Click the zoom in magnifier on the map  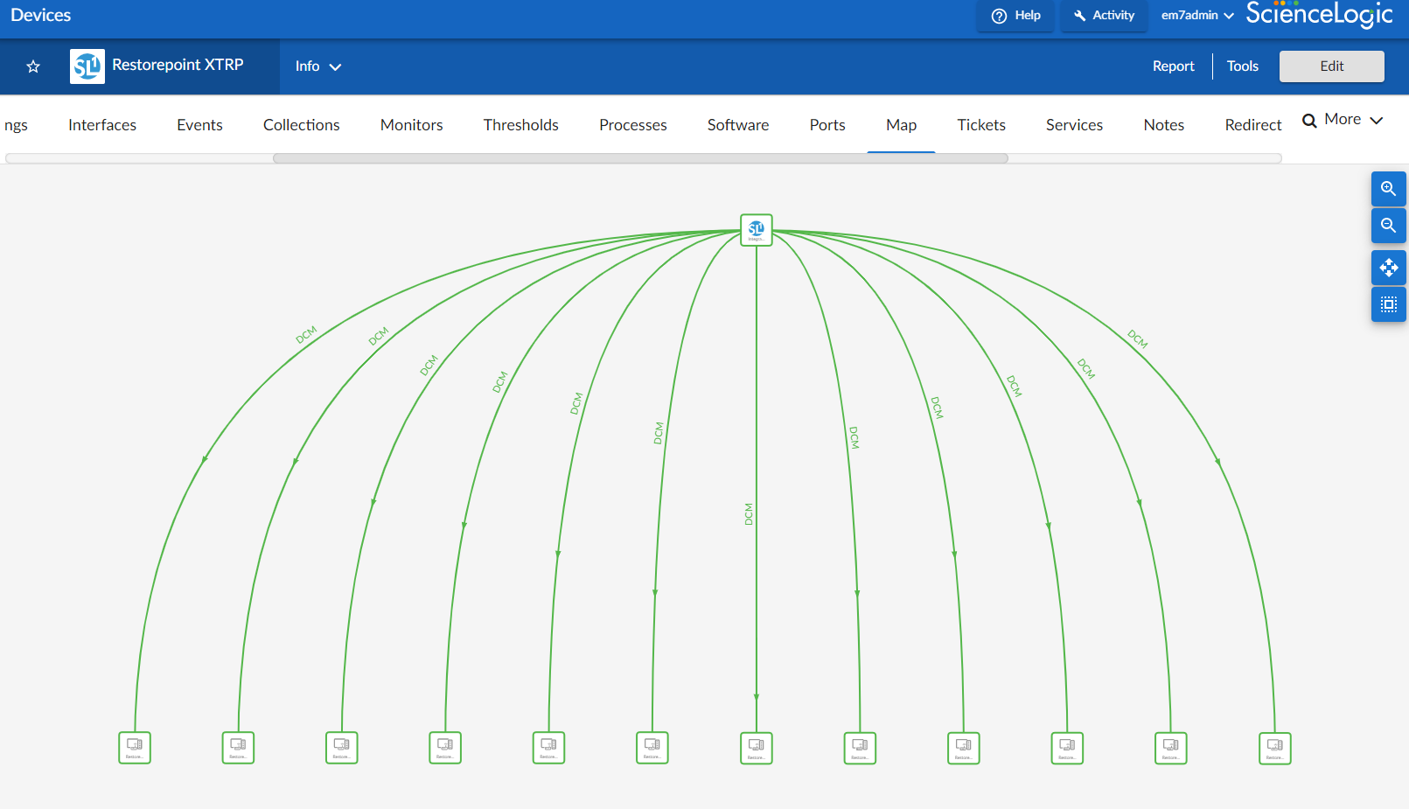[x=1388, y=188]
